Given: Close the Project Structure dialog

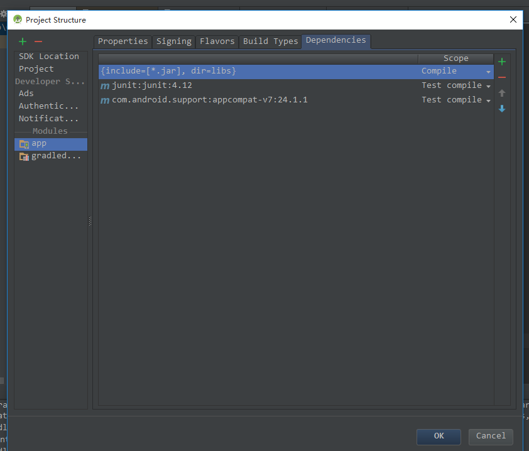Looking at the screenshot, I should click(513, 19).
